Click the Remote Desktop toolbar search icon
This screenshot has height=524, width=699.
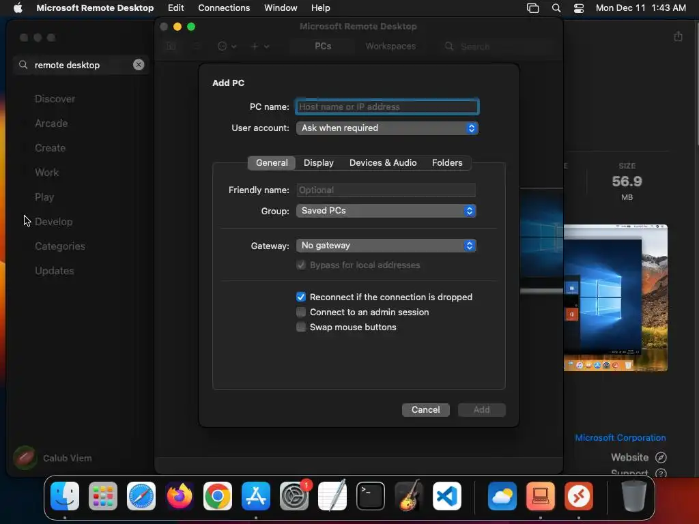449,46
